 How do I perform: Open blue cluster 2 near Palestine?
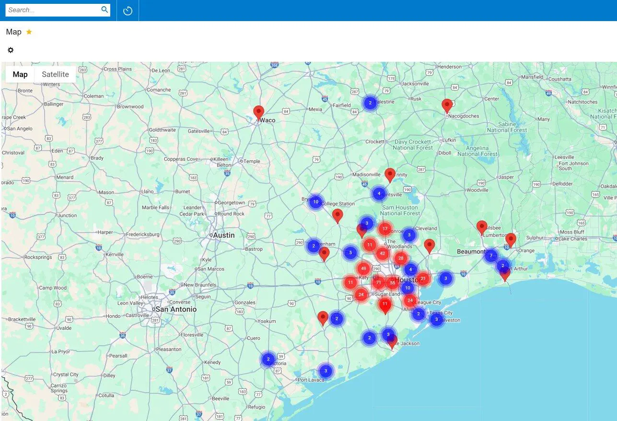tap(370, 103)
